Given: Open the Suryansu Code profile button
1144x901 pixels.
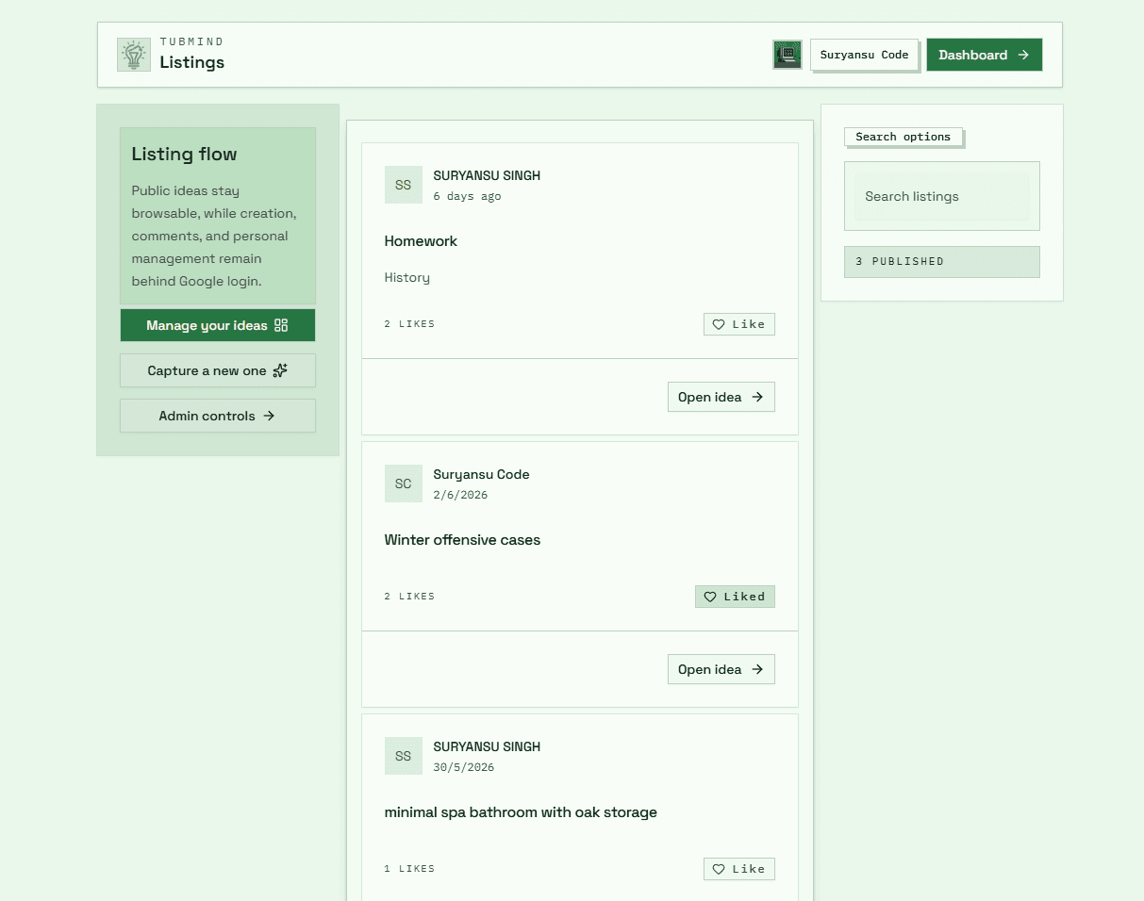Looking at the screenshot, I should click(x=864, y=55).
